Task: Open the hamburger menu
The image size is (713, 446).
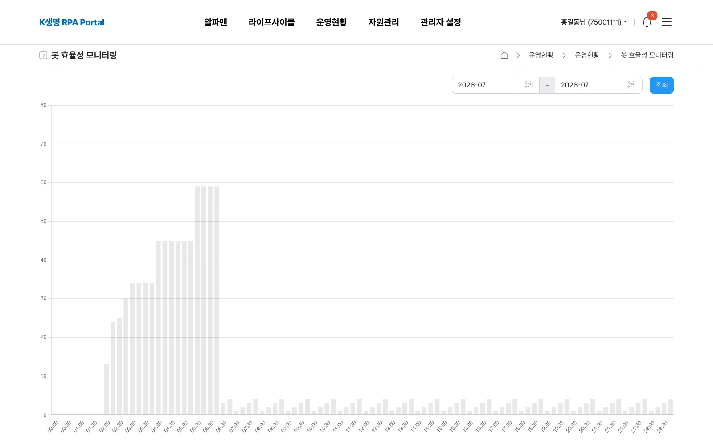Action: click(667, 22)
